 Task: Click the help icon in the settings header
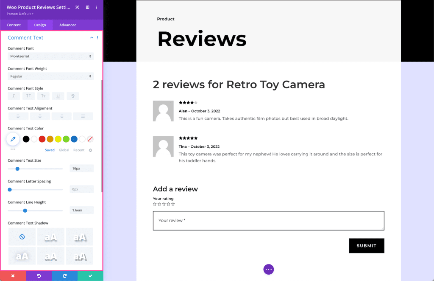[x=77, y=7]
